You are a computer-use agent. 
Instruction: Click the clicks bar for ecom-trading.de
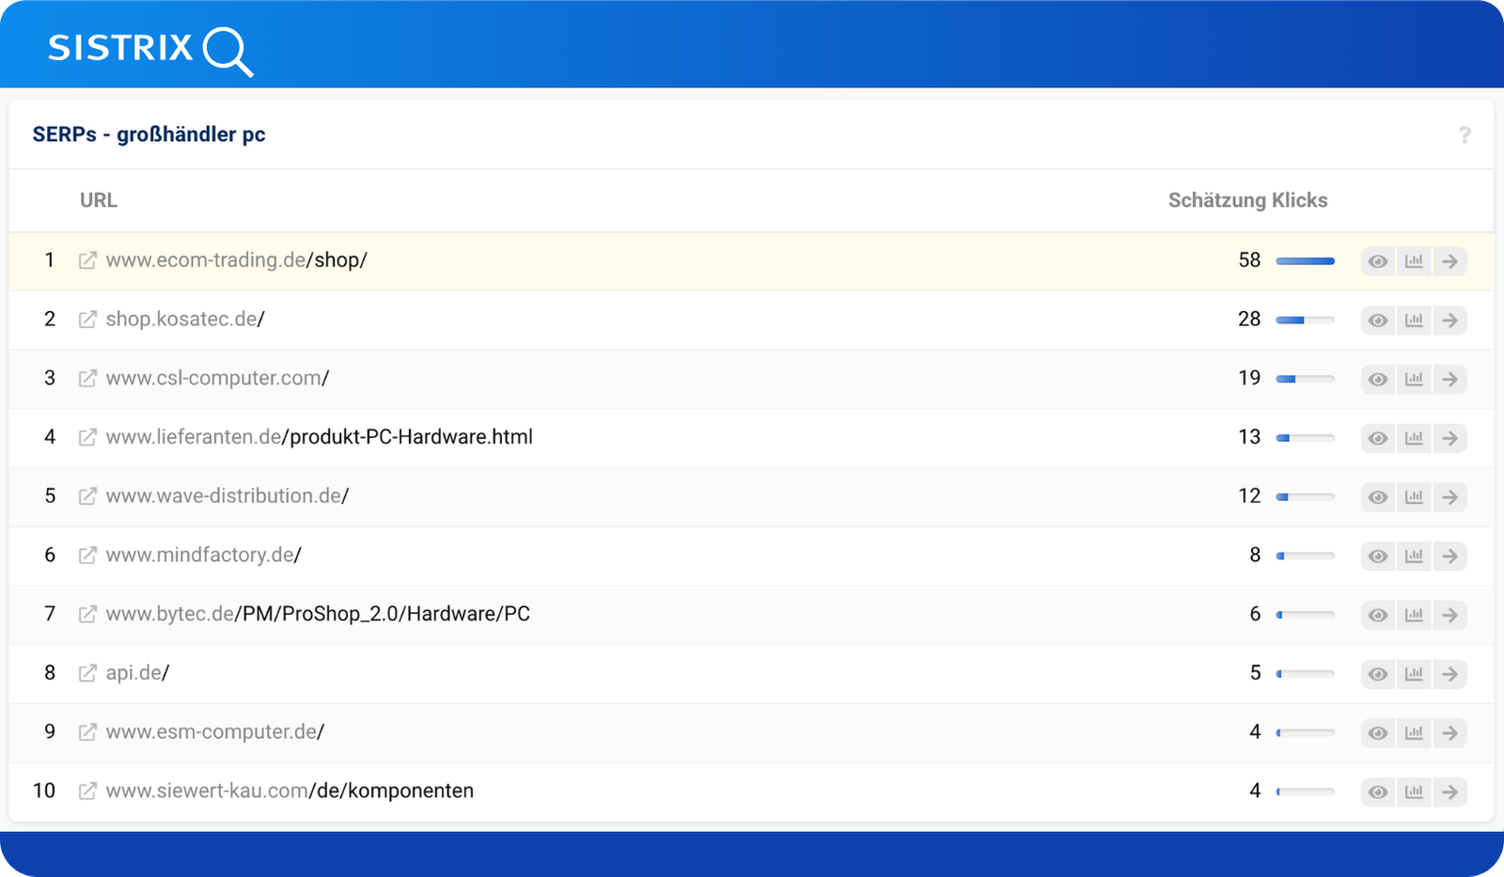(x=1305, y=260)
